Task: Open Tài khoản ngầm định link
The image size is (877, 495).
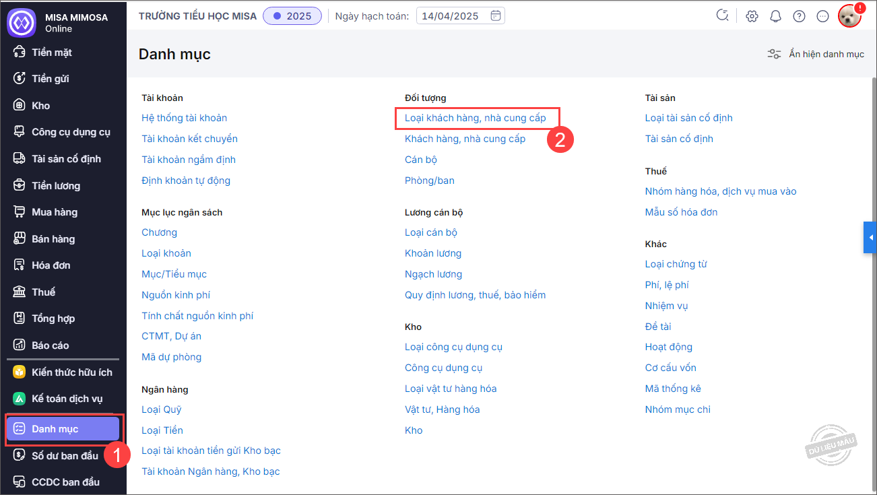Action: [x=189, y=160]
